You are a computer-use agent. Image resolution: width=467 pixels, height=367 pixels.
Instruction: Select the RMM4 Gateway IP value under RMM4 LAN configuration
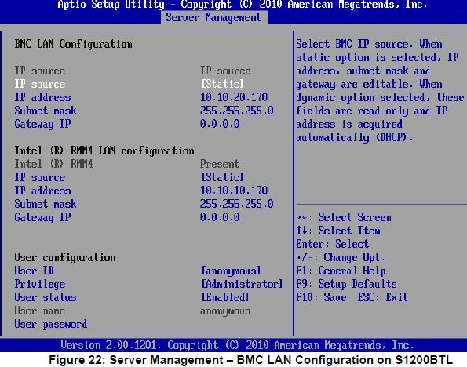220,217
